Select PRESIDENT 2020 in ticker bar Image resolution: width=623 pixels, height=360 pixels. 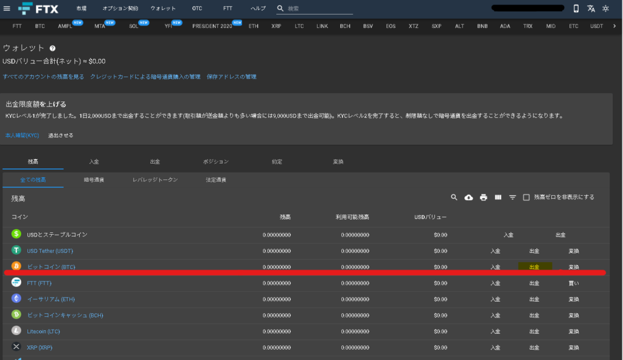(212, 26)
